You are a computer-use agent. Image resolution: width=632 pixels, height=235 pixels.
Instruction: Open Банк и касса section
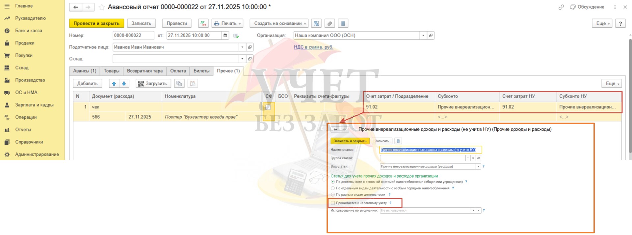coord(28,31)
